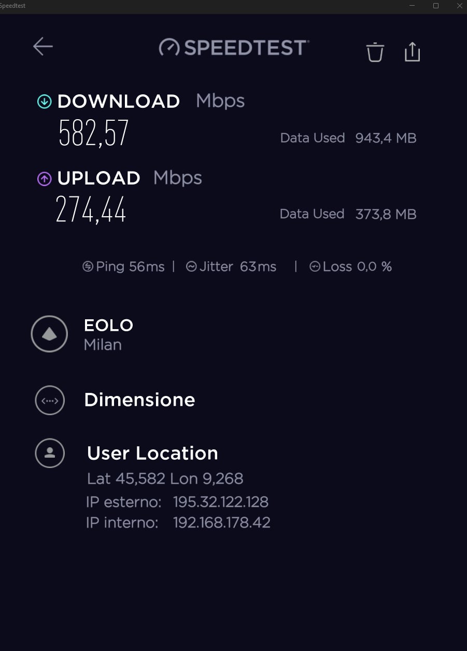Delete this result with the trash icon
Image resolution: width=467 pixels, height=651 pixels.
point(375,52)
